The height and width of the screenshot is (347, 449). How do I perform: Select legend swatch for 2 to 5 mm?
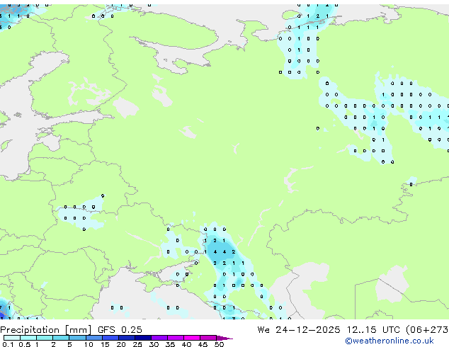point(61,338)
